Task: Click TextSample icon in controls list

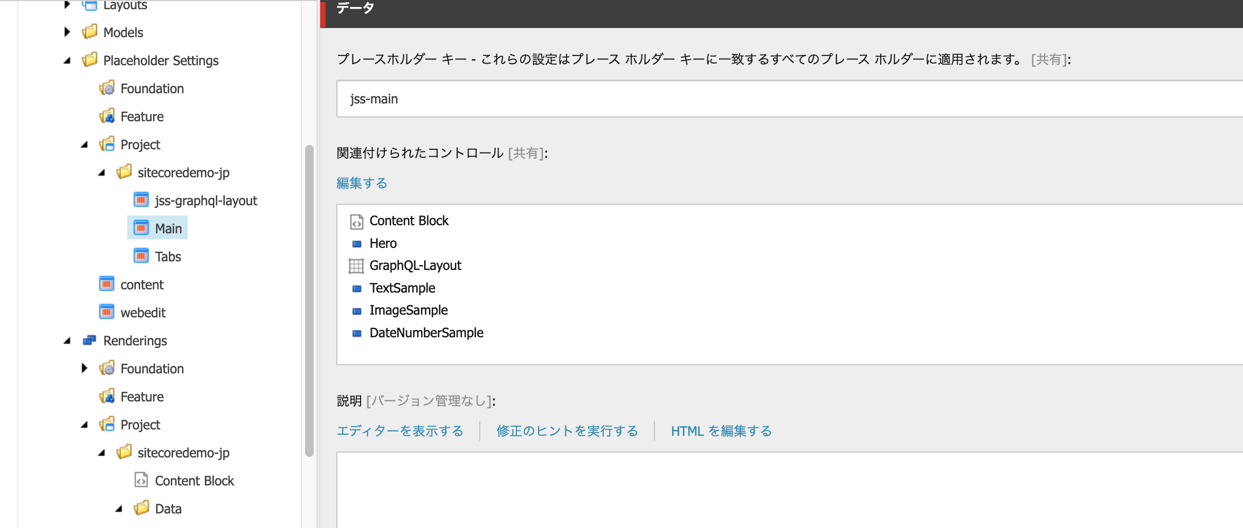Action: 356,289
